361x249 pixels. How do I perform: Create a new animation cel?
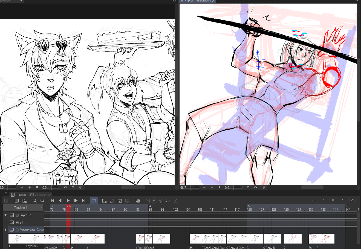click(x=112, y=201)
